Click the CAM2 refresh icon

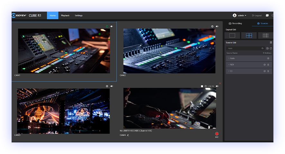point(212,26)
